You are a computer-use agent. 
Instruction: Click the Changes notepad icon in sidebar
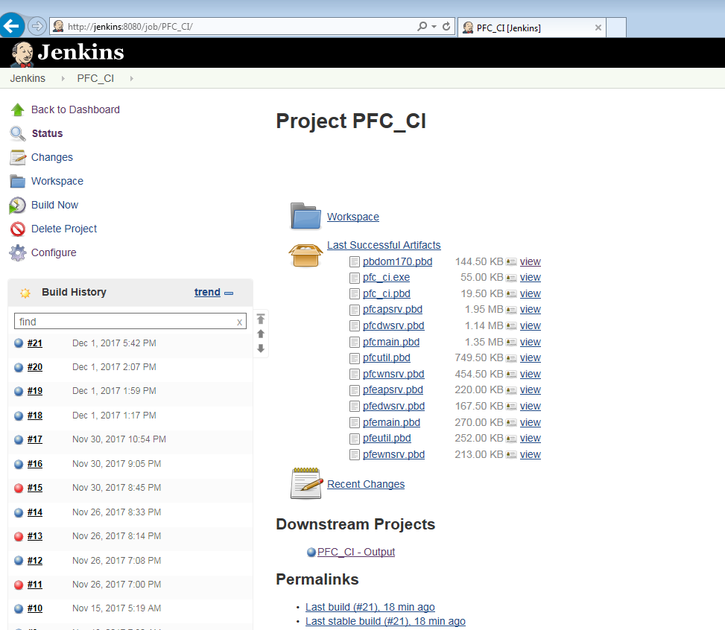click(x=18, y=158)
